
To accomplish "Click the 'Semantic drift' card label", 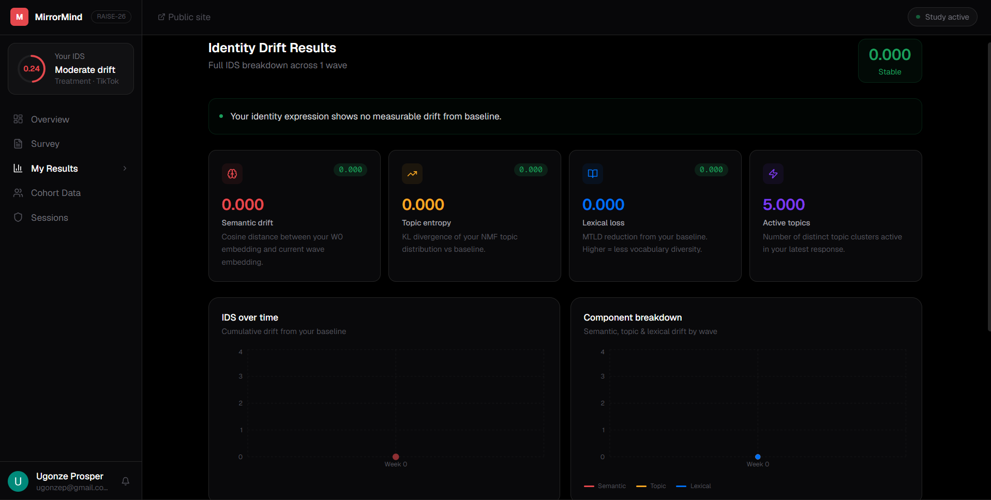I will [x=247, y=223].
